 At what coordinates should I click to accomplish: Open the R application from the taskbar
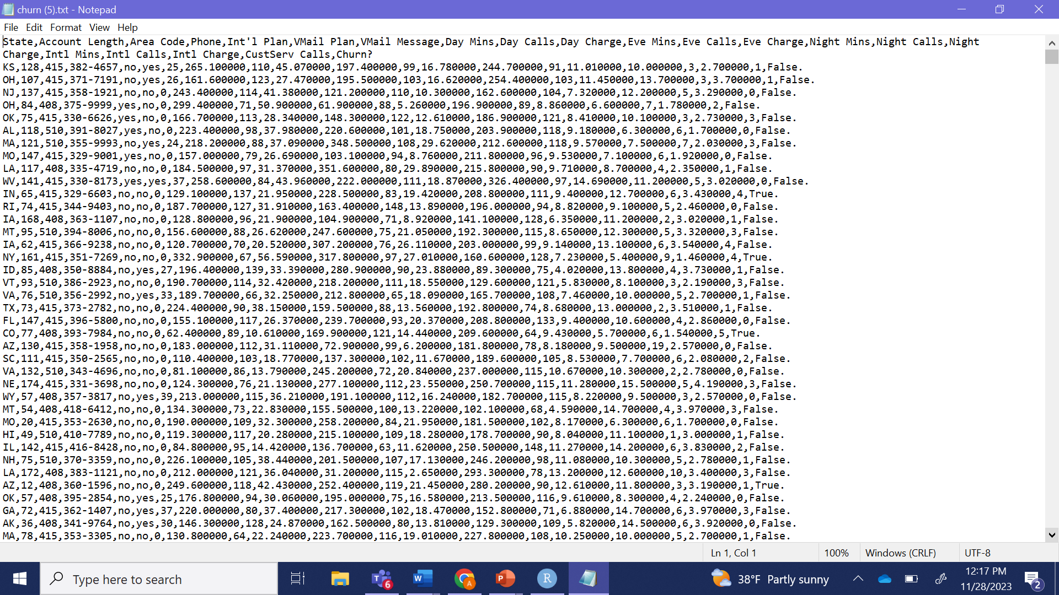pos(547,578)
